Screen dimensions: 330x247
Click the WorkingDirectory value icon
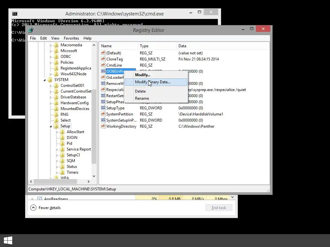[x=103, y=126]
